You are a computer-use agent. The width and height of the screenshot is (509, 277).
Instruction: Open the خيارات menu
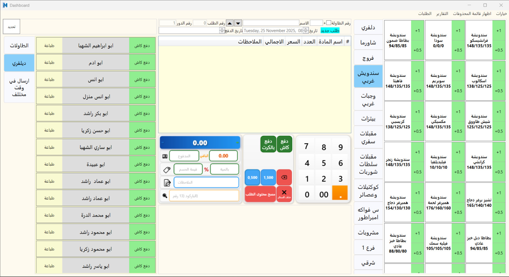(x=501, y=14)
